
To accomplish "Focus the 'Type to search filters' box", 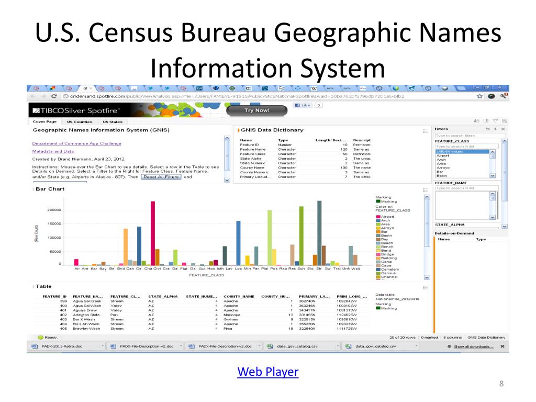I will (x=470, y=136).
